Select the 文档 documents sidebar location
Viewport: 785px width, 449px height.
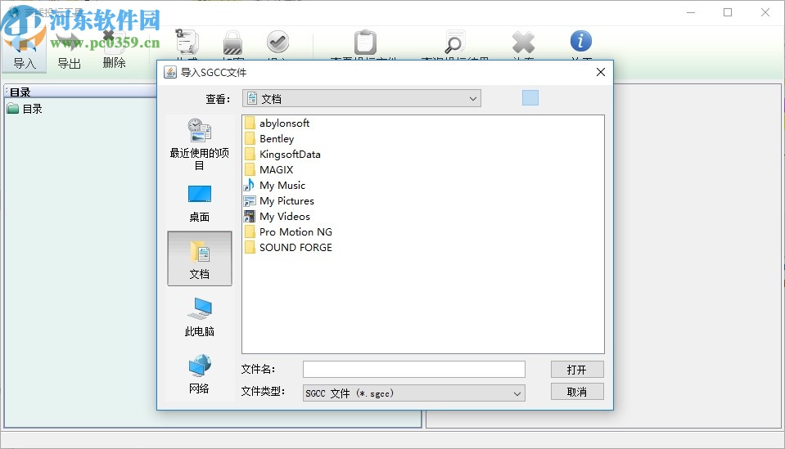[x=199, y=258]
